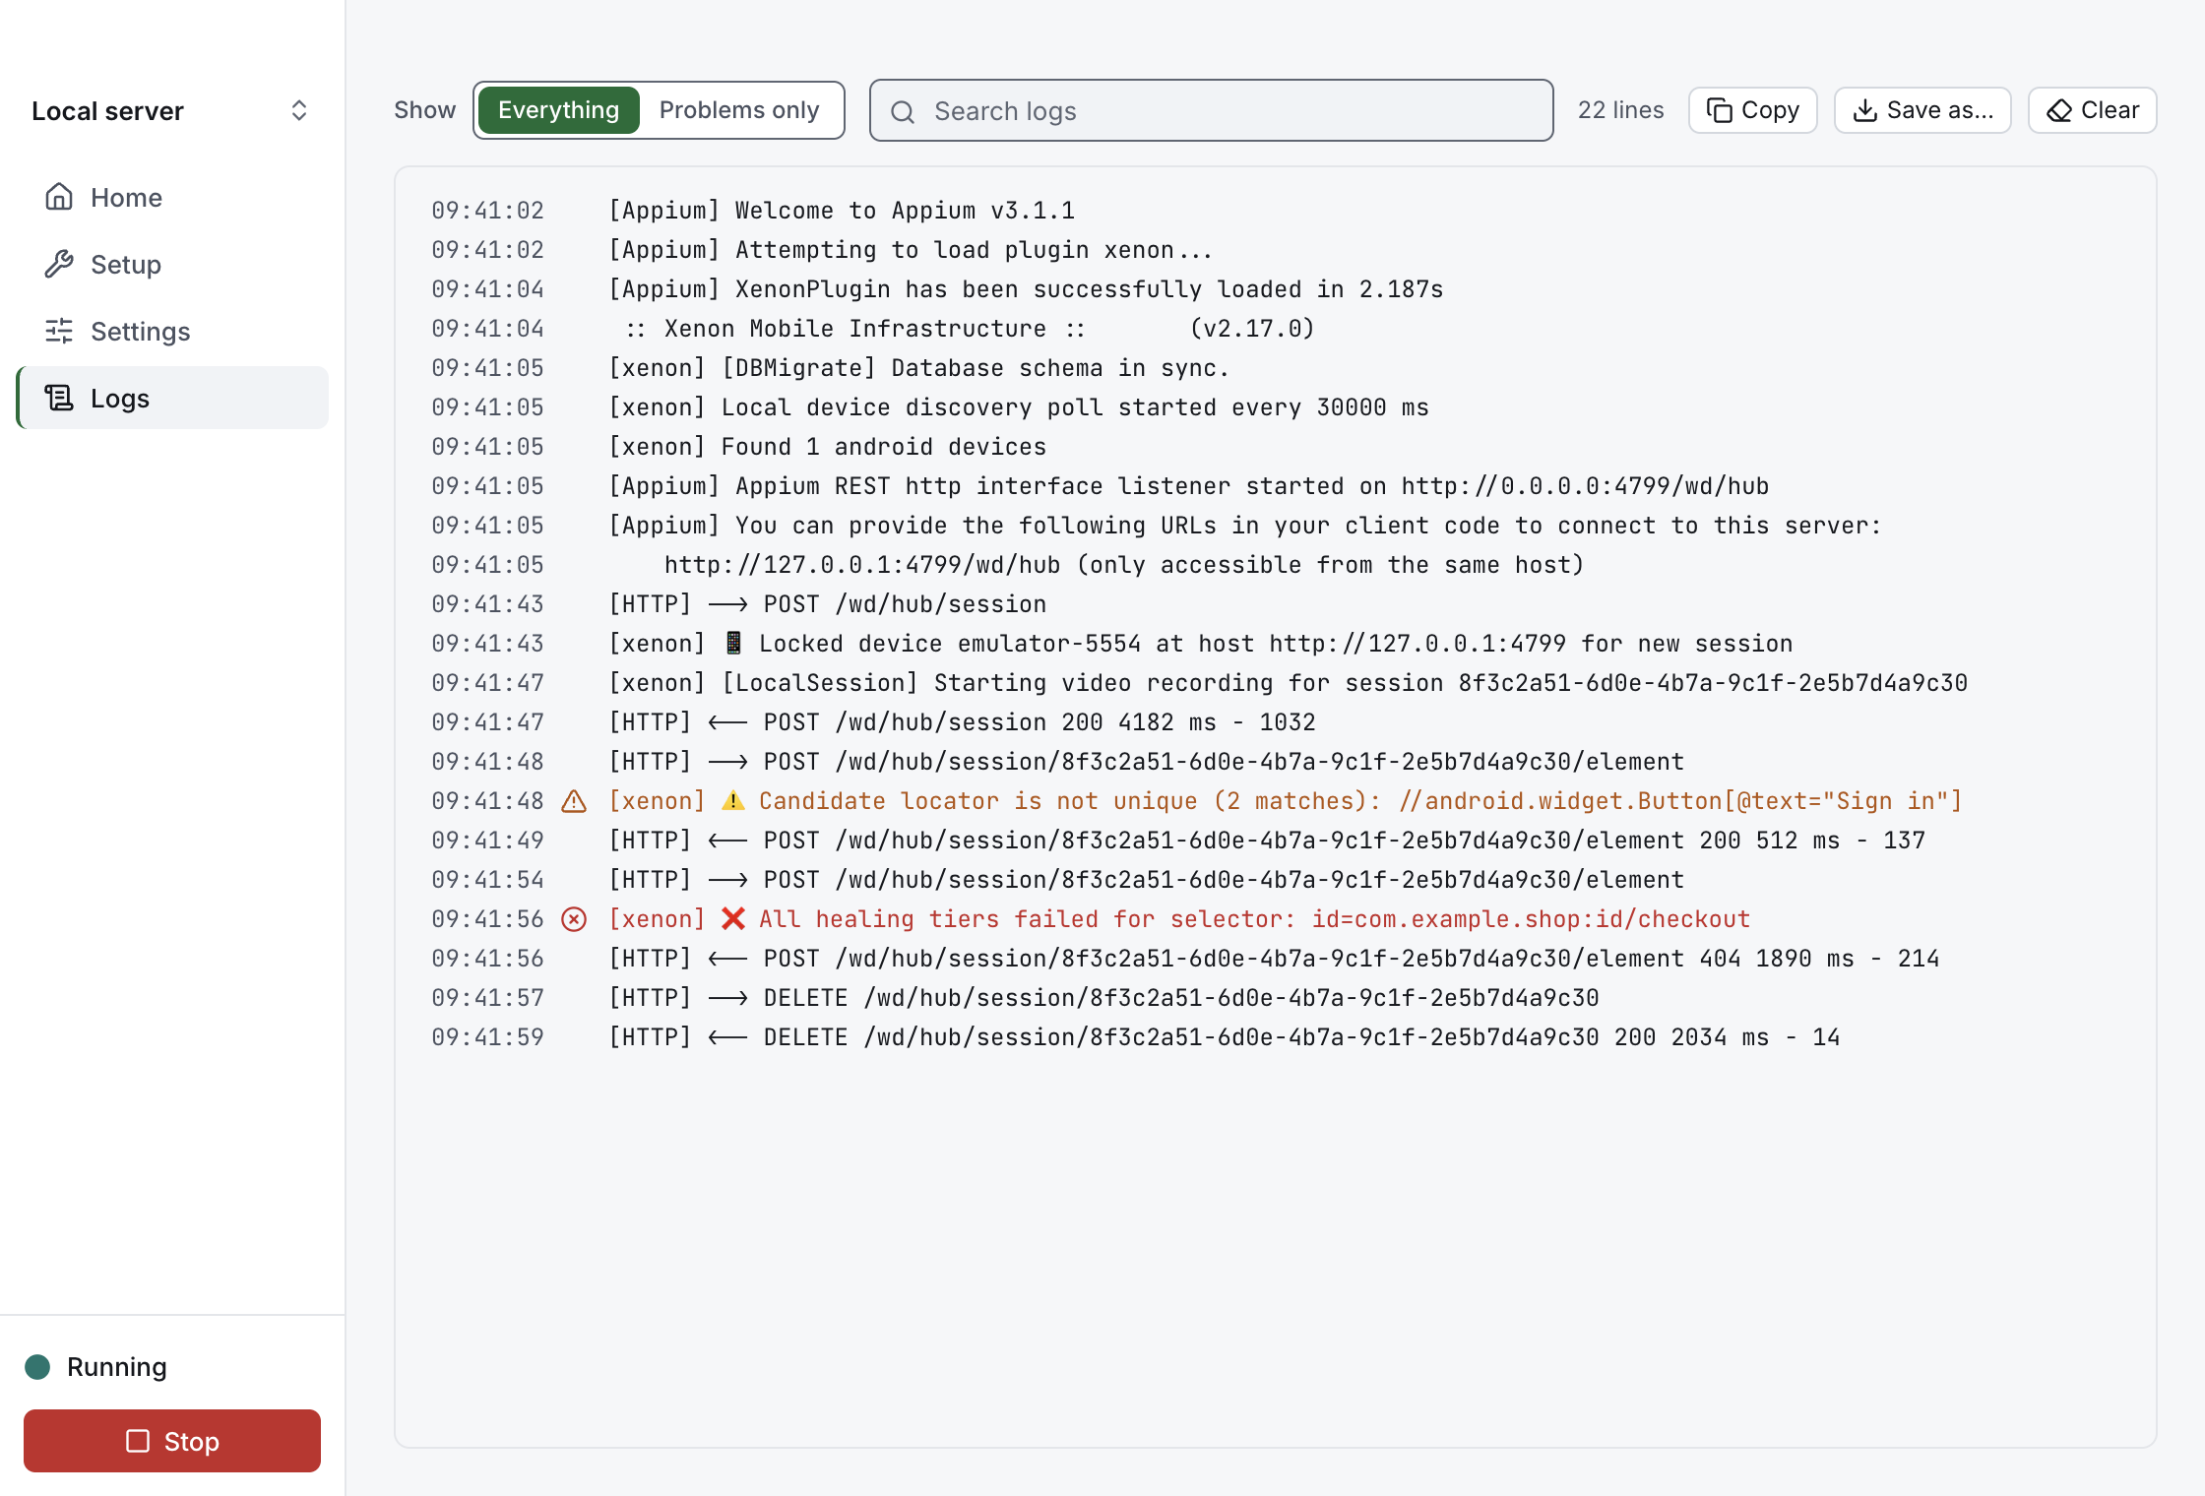The width and height of the screenshot is (2205, 1496).
Task: Open the Settings section
Action: [x=173, y=331]
